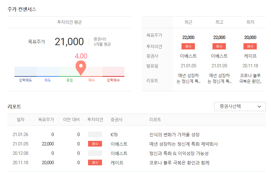
Task: Click 이베스트 in the 21.01.05 row
Action: click(x=119, y=144)
